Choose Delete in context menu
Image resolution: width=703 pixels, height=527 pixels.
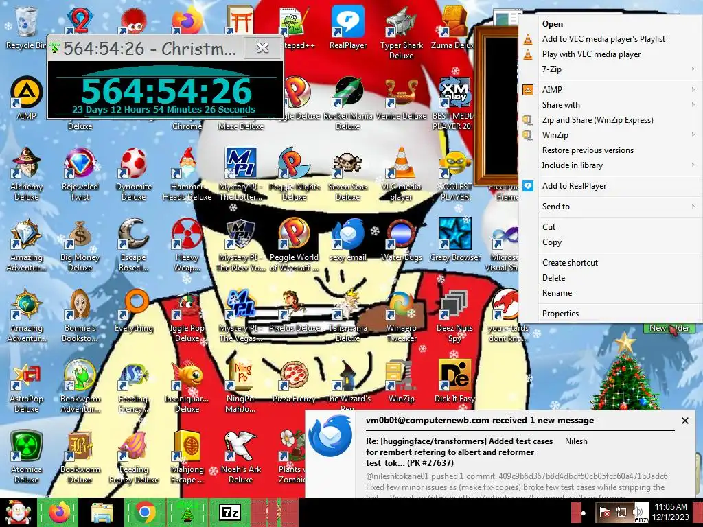tap(610, 278)
